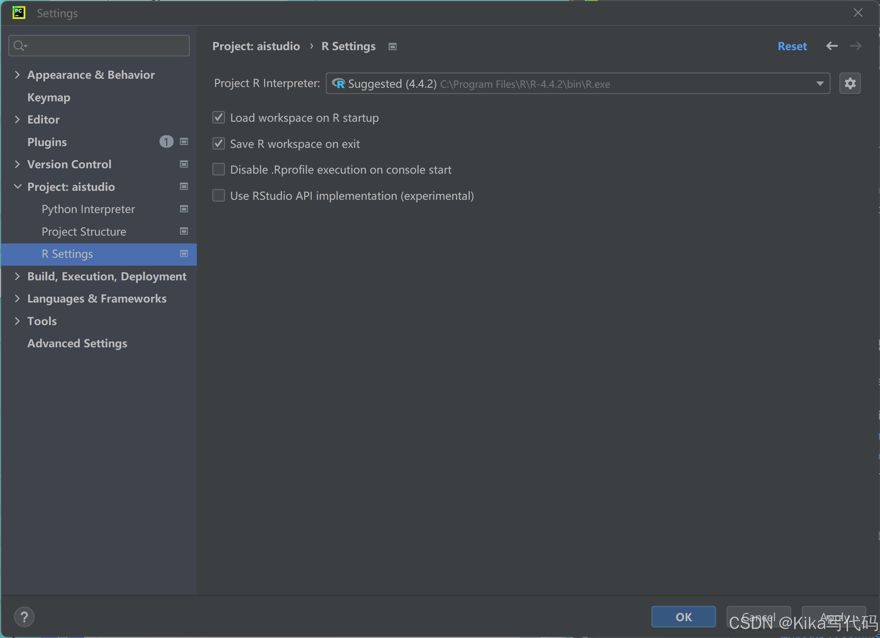This screenshot has width=880, height=638.
Task: Open the help question mark button
Action: (x=24, y=617)
